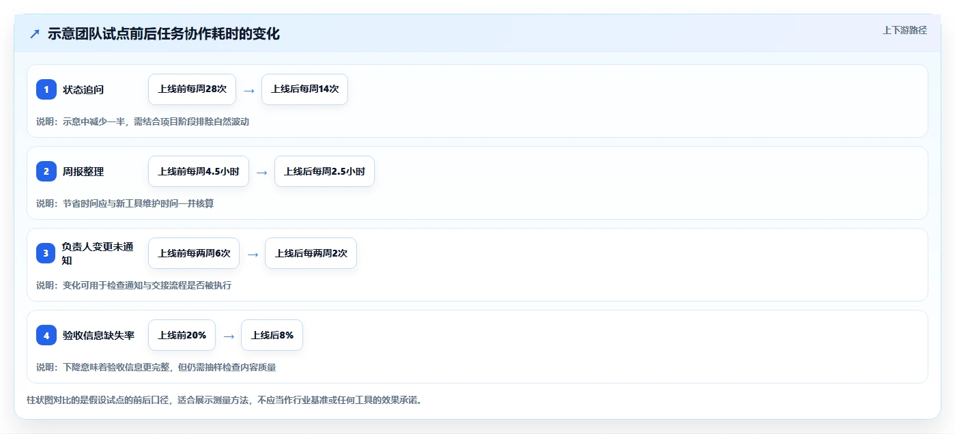This screenshot has width=955, height=434.
Task: Select the 上线后每周2.5小时 chip
Action: coord(324,171)
